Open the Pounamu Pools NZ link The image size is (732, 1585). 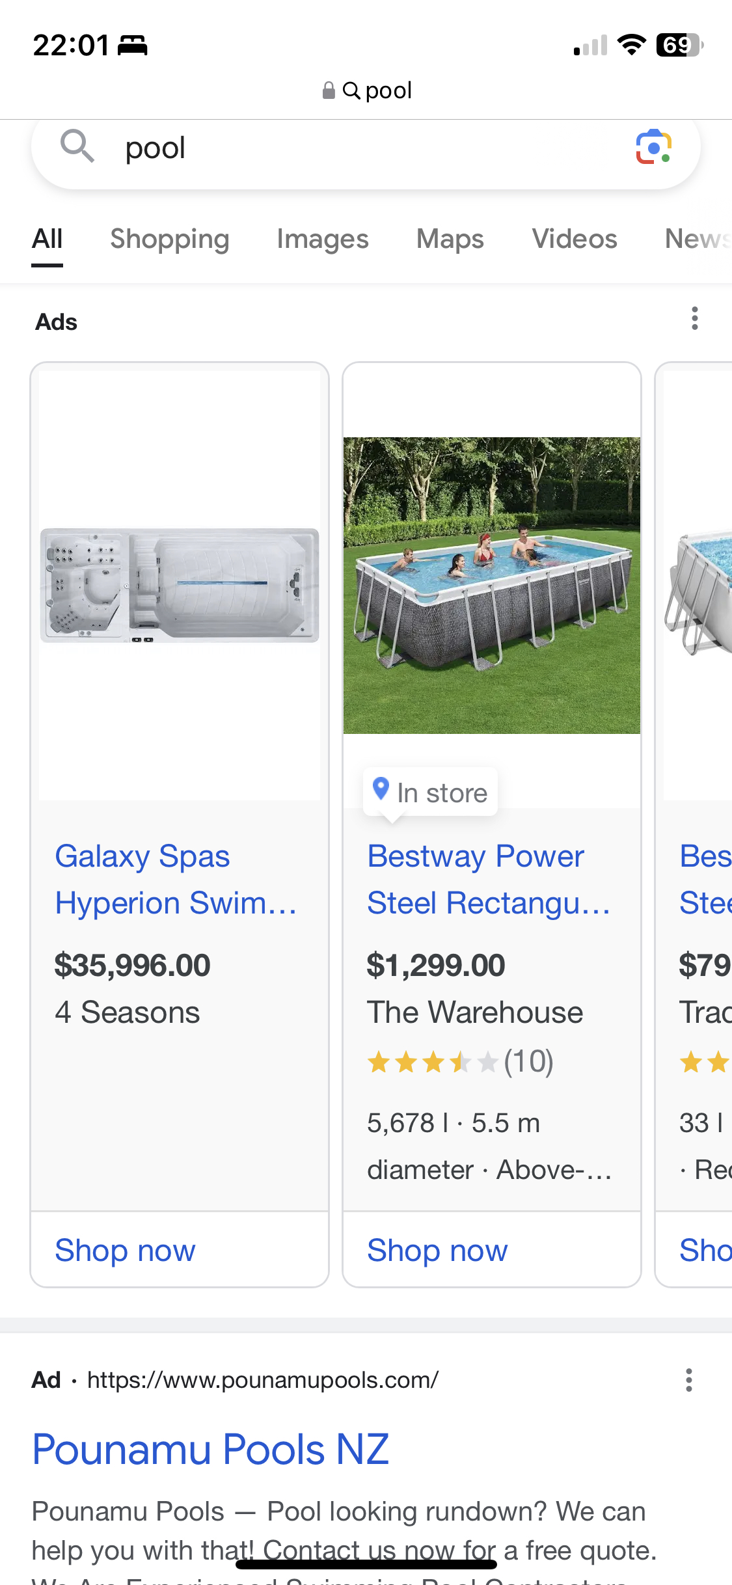210,1450
